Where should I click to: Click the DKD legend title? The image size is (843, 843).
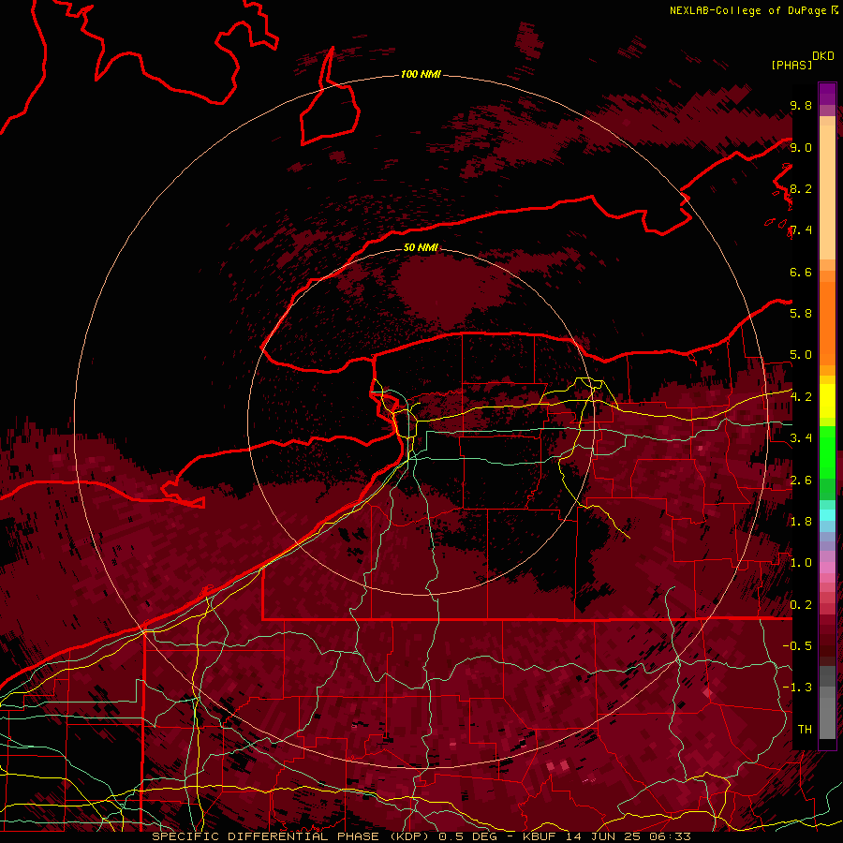823,56
